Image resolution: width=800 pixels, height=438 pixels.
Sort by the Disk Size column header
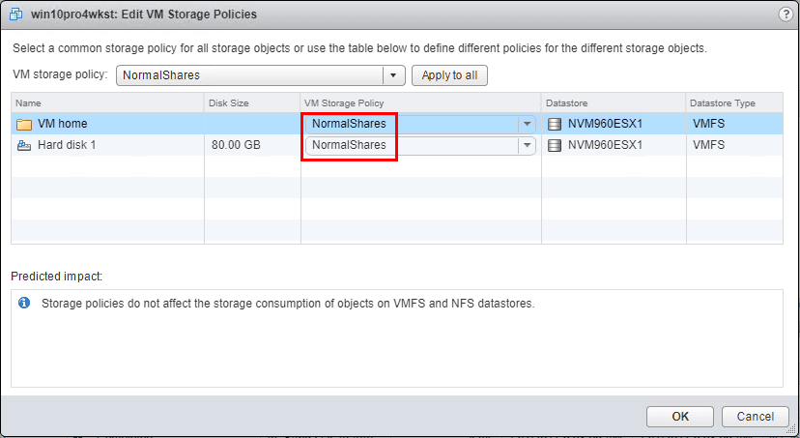(252, 102)
